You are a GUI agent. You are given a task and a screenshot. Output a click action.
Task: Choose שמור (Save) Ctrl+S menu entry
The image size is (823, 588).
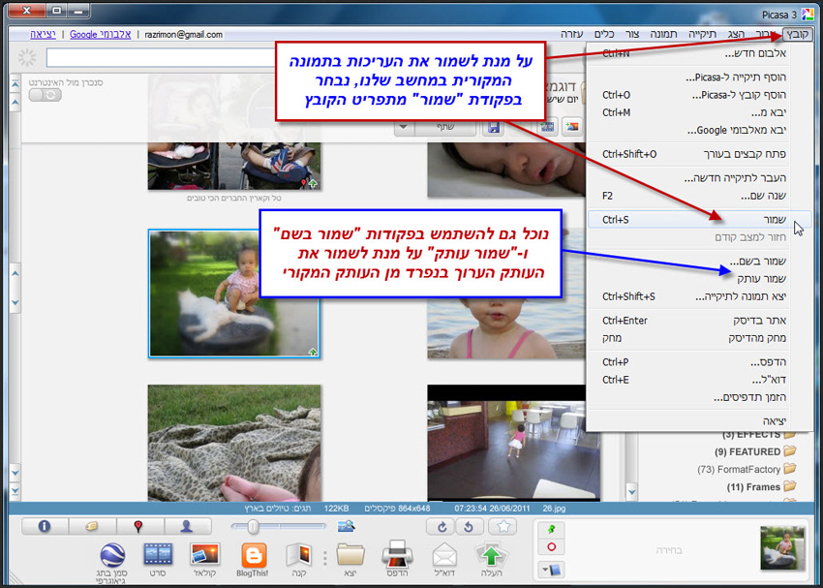(x=700, y=220)
